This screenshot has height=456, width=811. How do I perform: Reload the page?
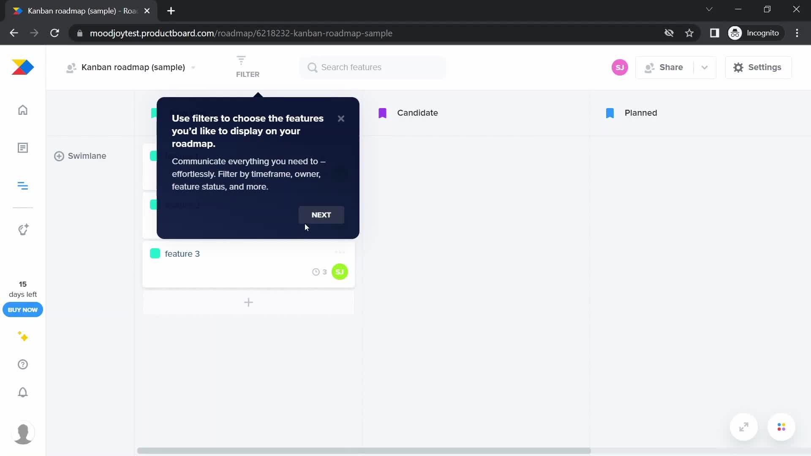coord(54,33)
